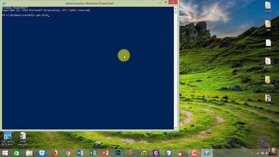Open the orange pencil app in the taskbar
Viewport: 279px width, 157px height.
coord(131,153)
